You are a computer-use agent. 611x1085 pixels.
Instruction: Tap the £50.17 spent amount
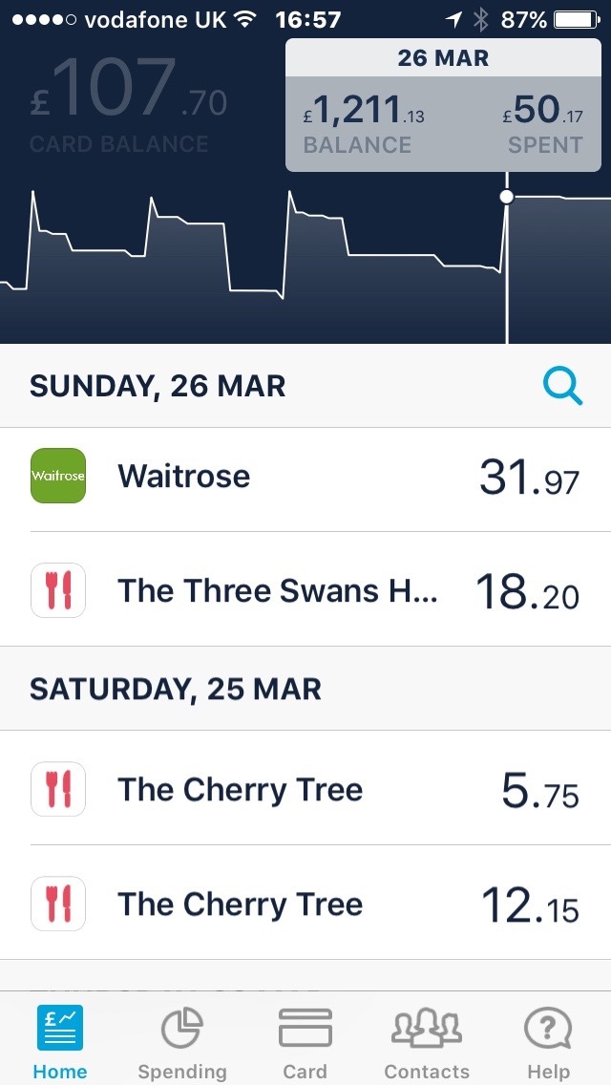coord(543,113)
